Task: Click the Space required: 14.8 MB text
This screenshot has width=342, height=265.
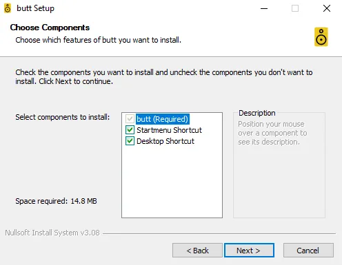Action: 56,201
